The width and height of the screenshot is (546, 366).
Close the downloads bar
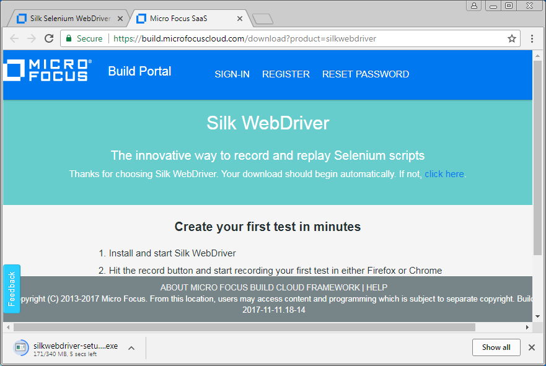click(531, 347)
